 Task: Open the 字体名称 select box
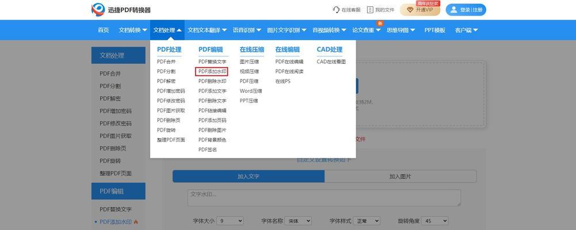tap(298, 221)
